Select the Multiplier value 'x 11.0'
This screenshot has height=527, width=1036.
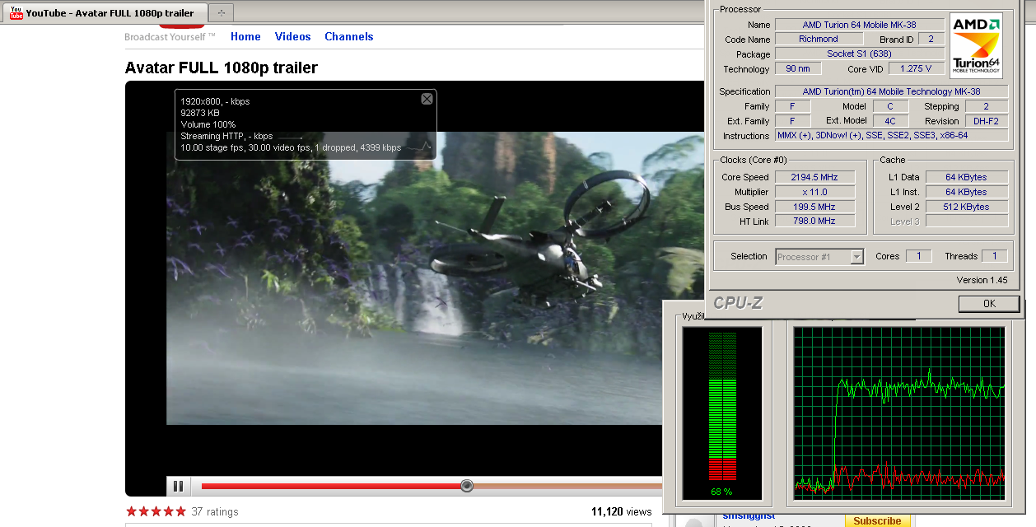tap(814, 192)
